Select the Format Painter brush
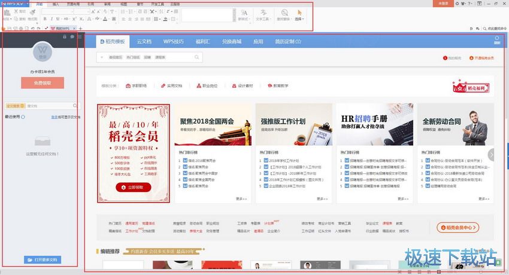Image resolution: width=509 pixels, height=275 pixels. (x=32, y=13)
